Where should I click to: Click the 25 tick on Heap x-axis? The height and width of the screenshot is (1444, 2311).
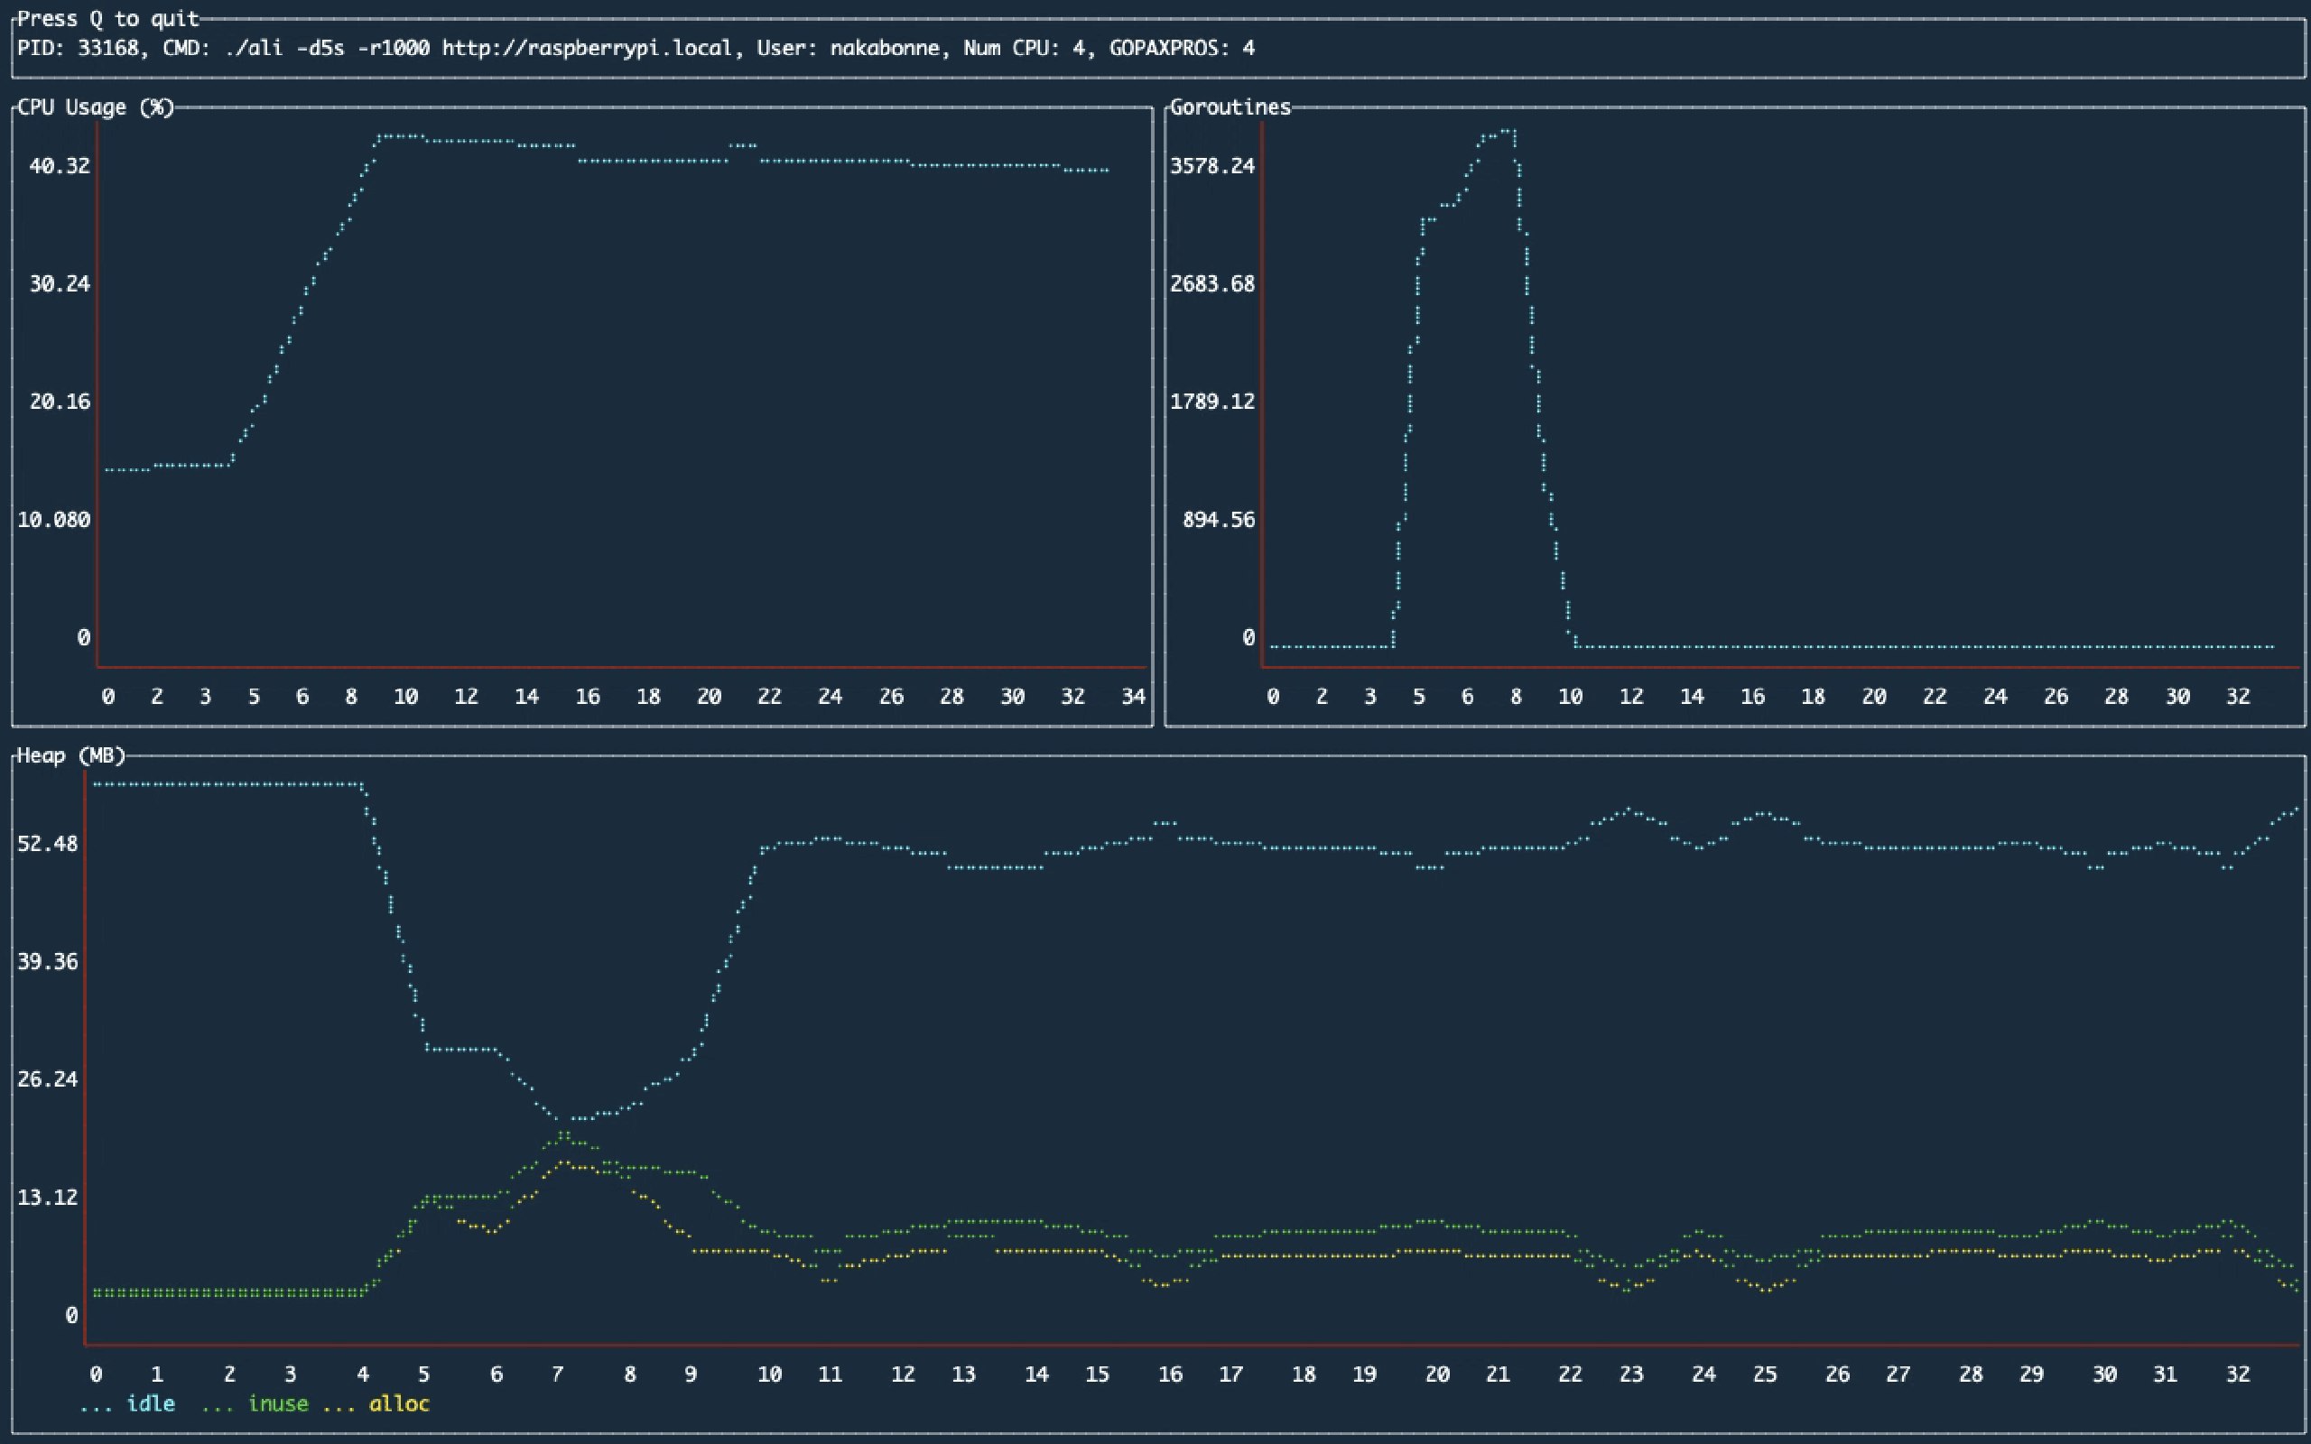tap(1765, 1375)
